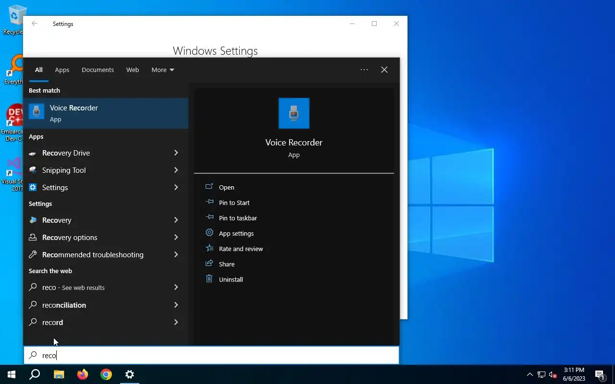The width and height of the screenshot is (615, 384).
Task: Expand the reconciliation suggestion chevron
Action: coord(176,305)
